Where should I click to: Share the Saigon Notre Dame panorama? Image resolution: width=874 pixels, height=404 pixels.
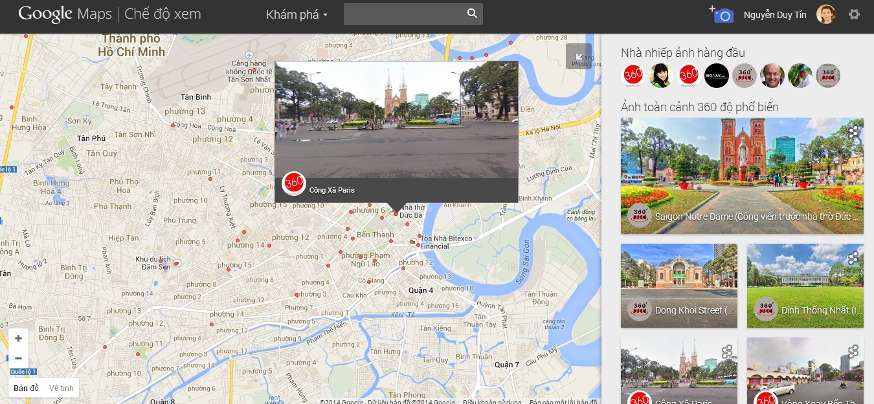(x=853, y=133)
